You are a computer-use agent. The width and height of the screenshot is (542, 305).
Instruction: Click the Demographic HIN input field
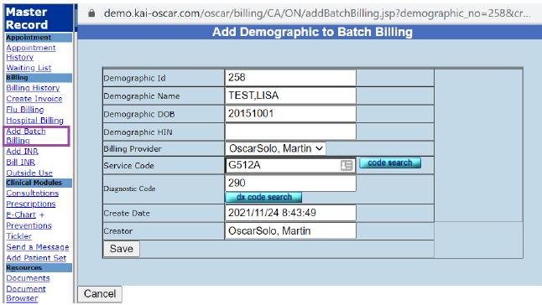pyautogui.click(x=290, y=132)
